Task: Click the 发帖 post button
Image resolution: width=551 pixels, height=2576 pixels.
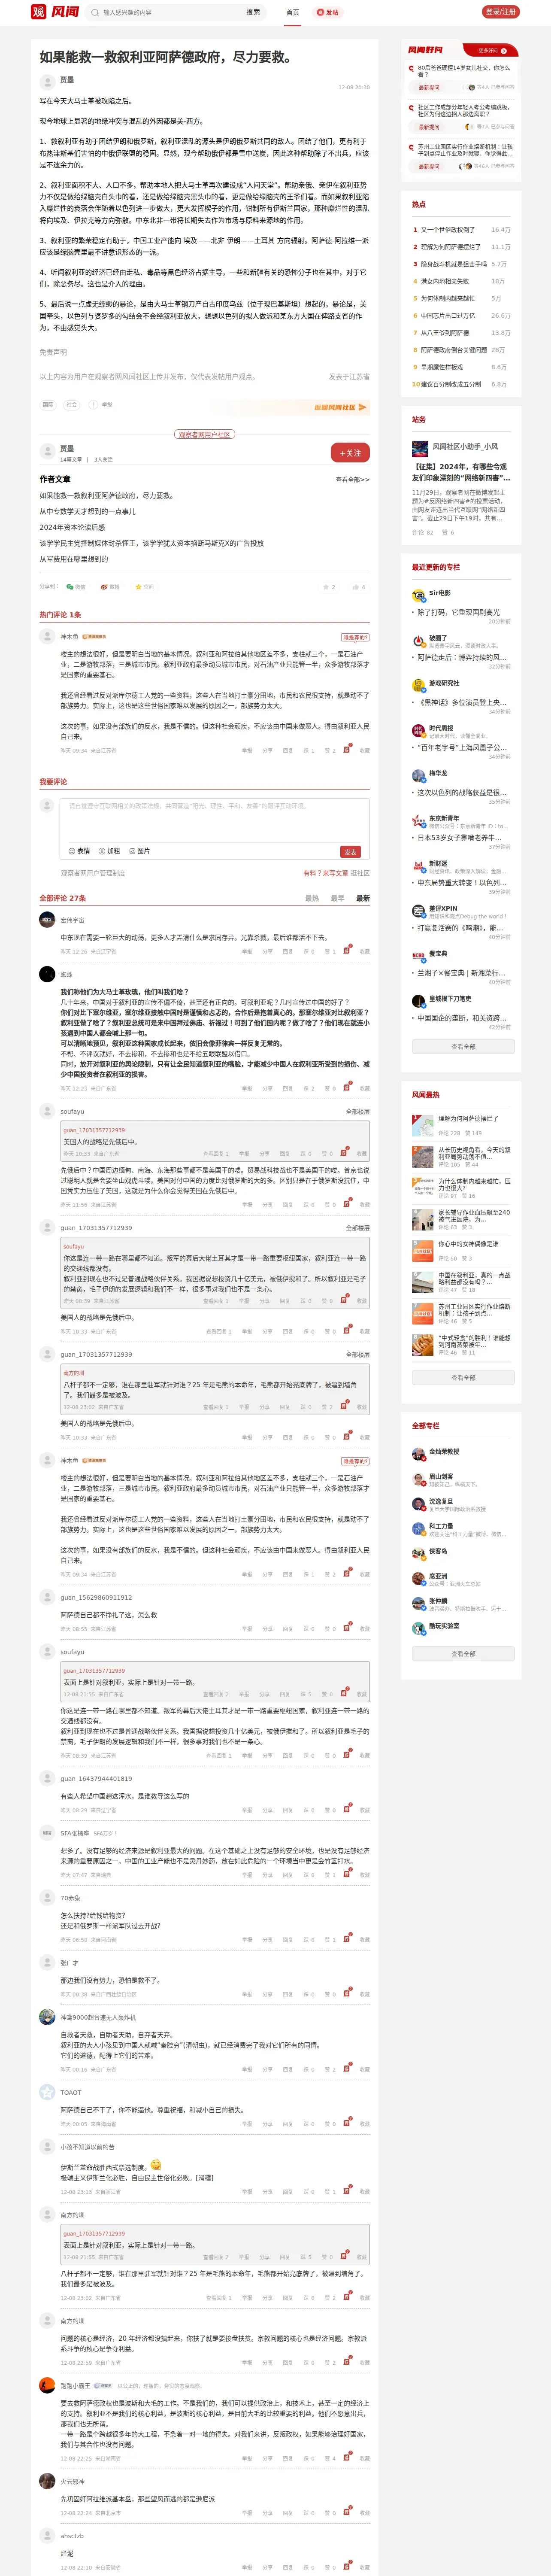Action: (328, 12)
